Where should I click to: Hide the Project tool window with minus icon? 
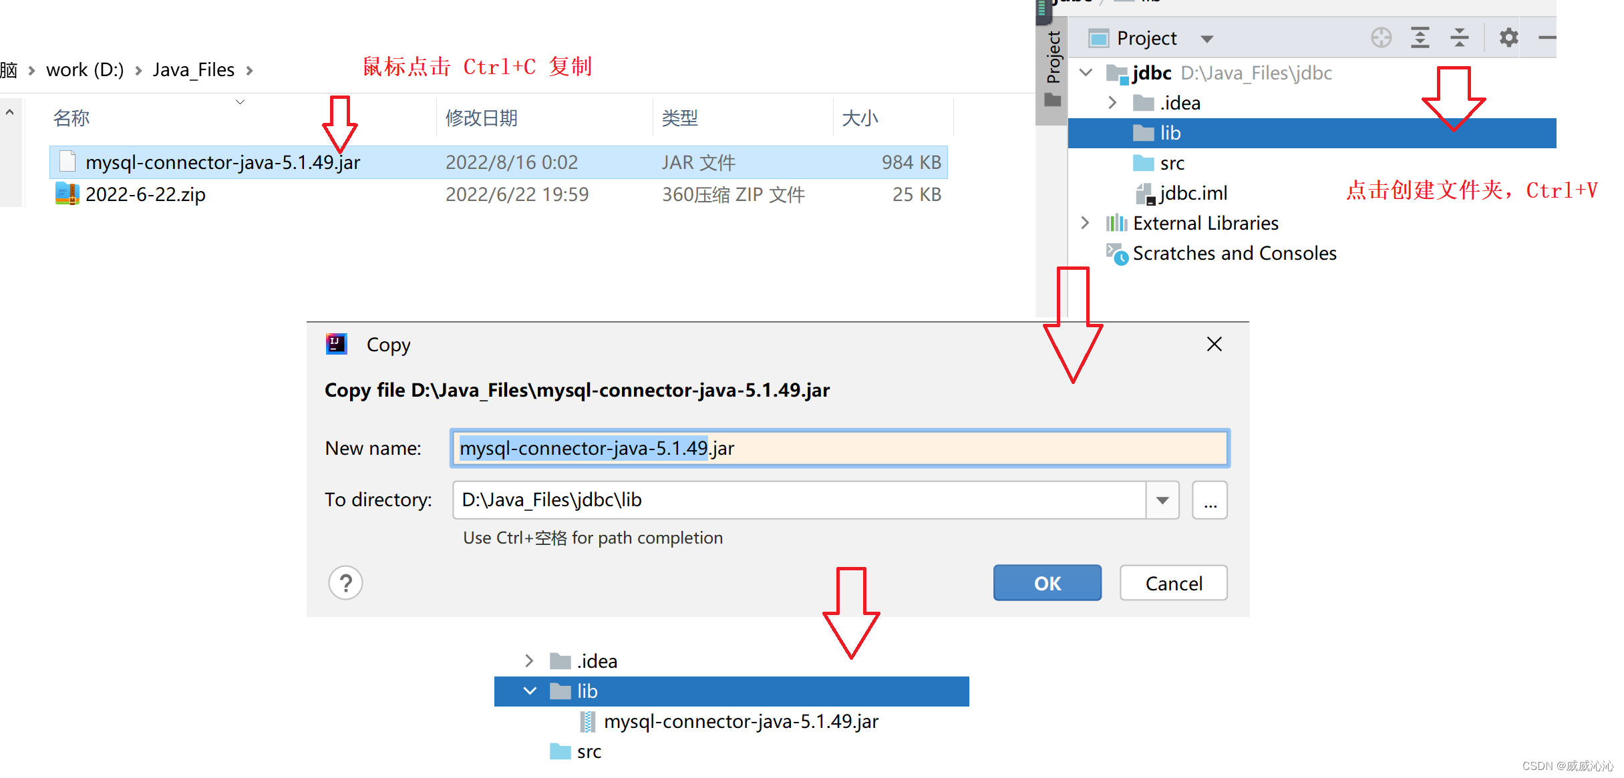(x=1547, y=38)
